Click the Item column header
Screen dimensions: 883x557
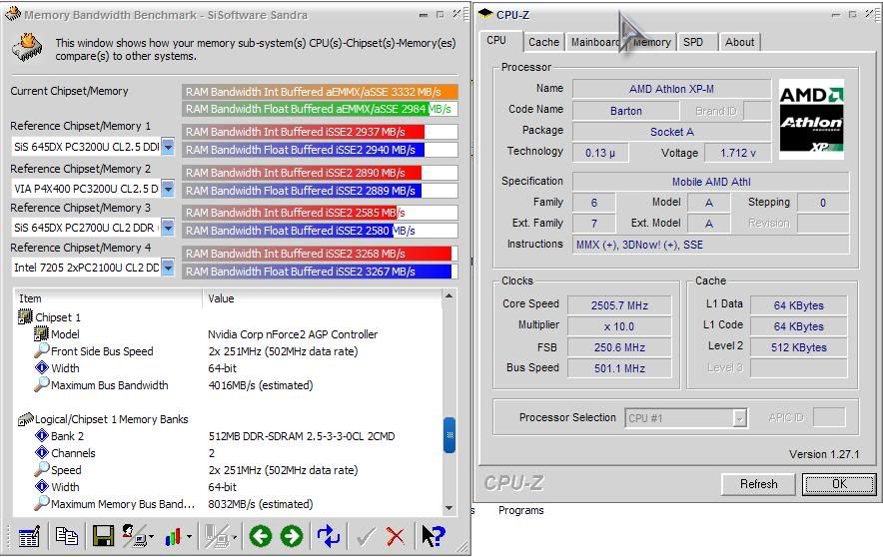coord(108,298)
